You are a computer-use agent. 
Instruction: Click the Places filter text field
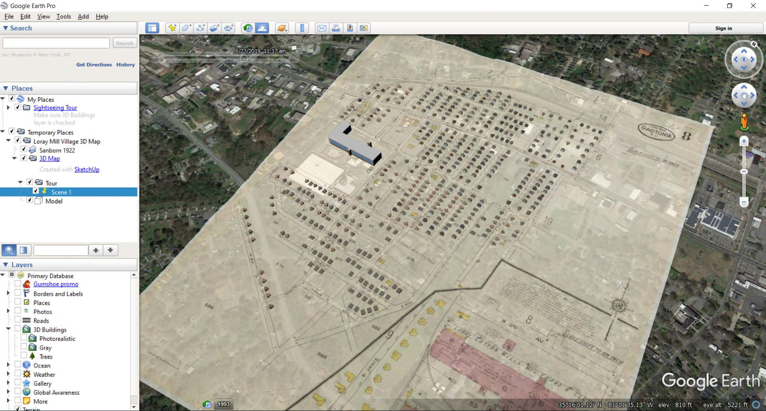pos(61,250)
